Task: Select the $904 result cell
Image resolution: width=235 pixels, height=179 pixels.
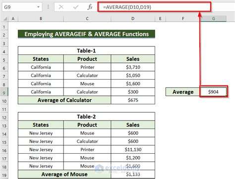Action: (213, 91)
